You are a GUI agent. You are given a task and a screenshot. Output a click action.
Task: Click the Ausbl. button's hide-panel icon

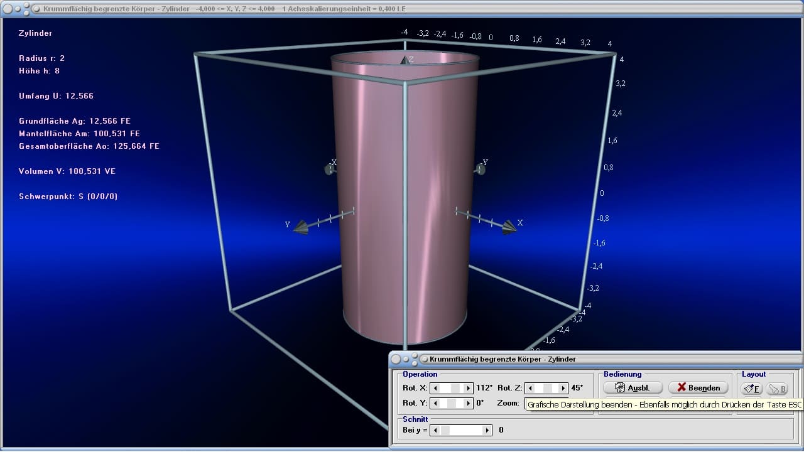[620, 388]
